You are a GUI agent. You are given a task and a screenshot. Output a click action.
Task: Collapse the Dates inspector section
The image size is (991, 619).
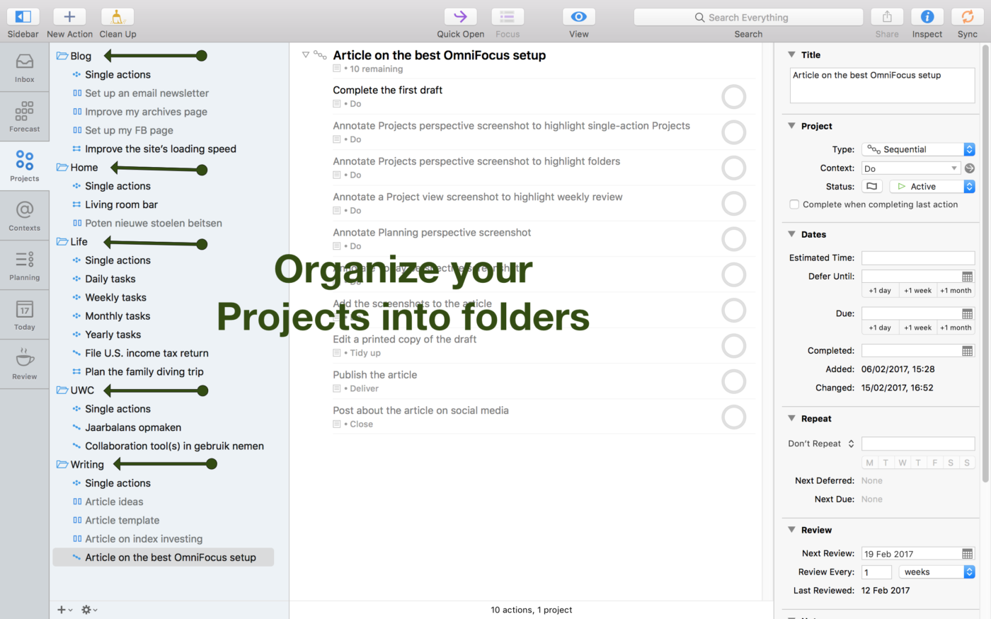pyautogui.click(x=791, y=234)
